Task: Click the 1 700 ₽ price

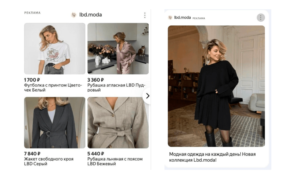Action: point(32,80)
